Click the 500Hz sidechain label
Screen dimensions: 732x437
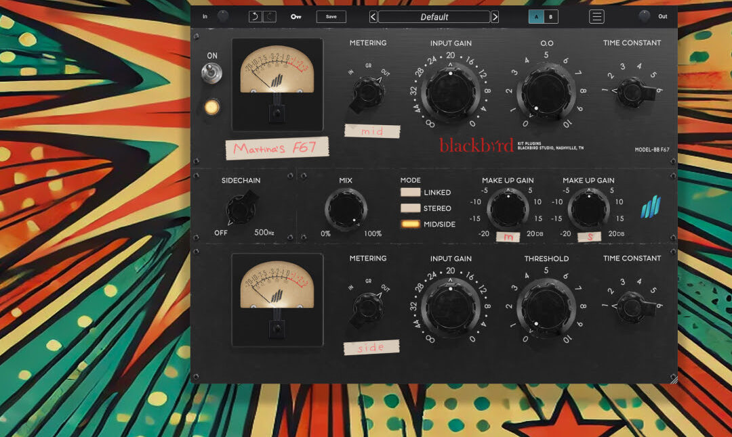tap(264, 233)
